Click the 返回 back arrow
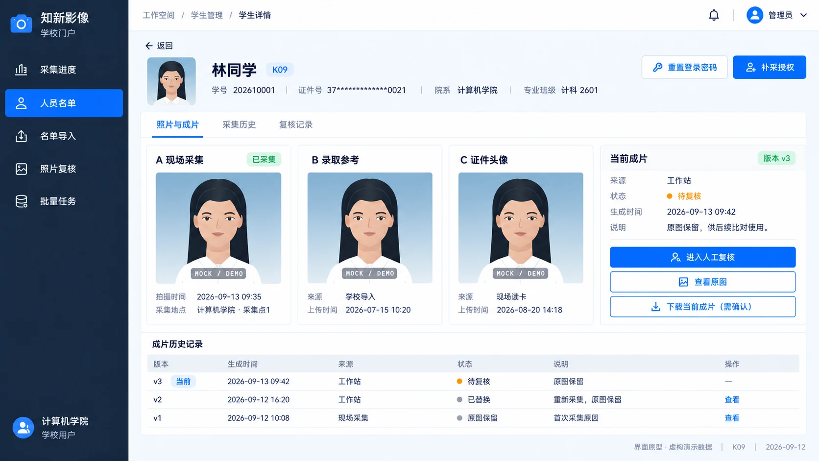Screen dimensions: 819x461 coord(149,46)
